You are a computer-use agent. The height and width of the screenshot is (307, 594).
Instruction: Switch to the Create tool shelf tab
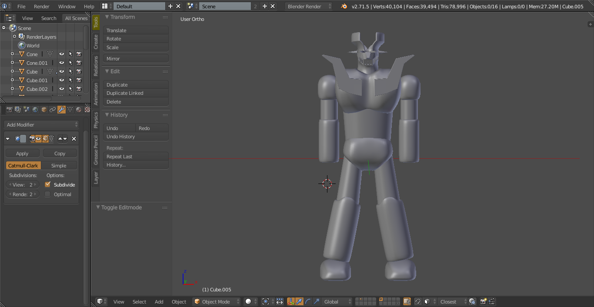tap(96, 42)
